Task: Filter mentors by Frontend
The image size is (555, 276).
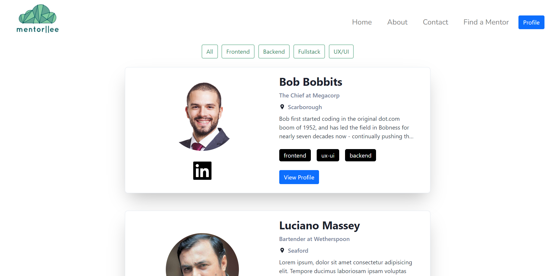Action: 238,52
